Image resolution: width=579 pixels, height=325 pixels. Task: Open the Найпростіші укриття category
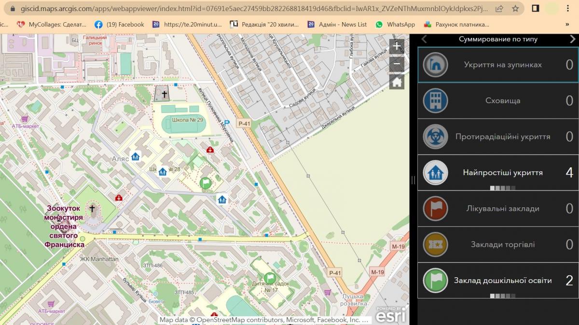[x=498, y=173]
